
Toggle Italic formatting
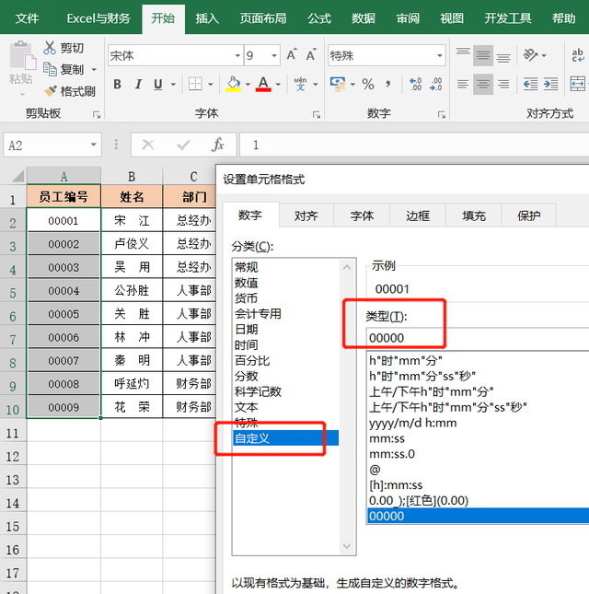click(x=138, y=84)
